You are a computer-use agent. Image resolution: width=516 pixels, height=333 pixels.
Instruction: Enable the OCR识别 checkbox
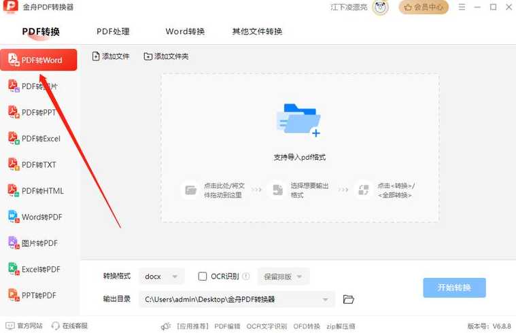pyautogui.click(x=203, y=277)
